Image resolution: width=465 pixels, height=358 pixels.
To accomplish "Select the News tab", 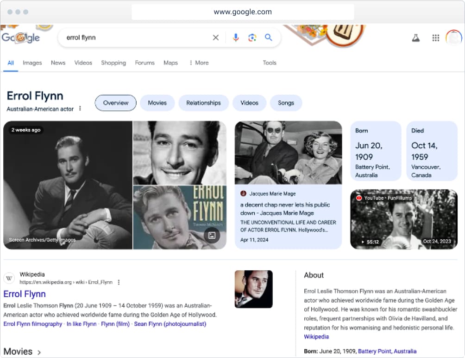I will click(58, 63).
